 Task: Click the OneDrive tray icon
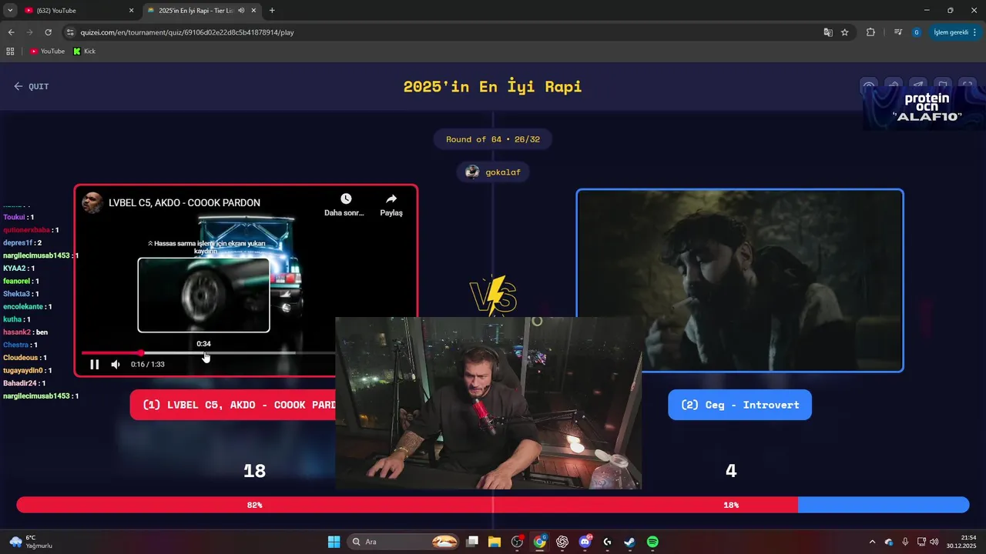pos(889,542)
